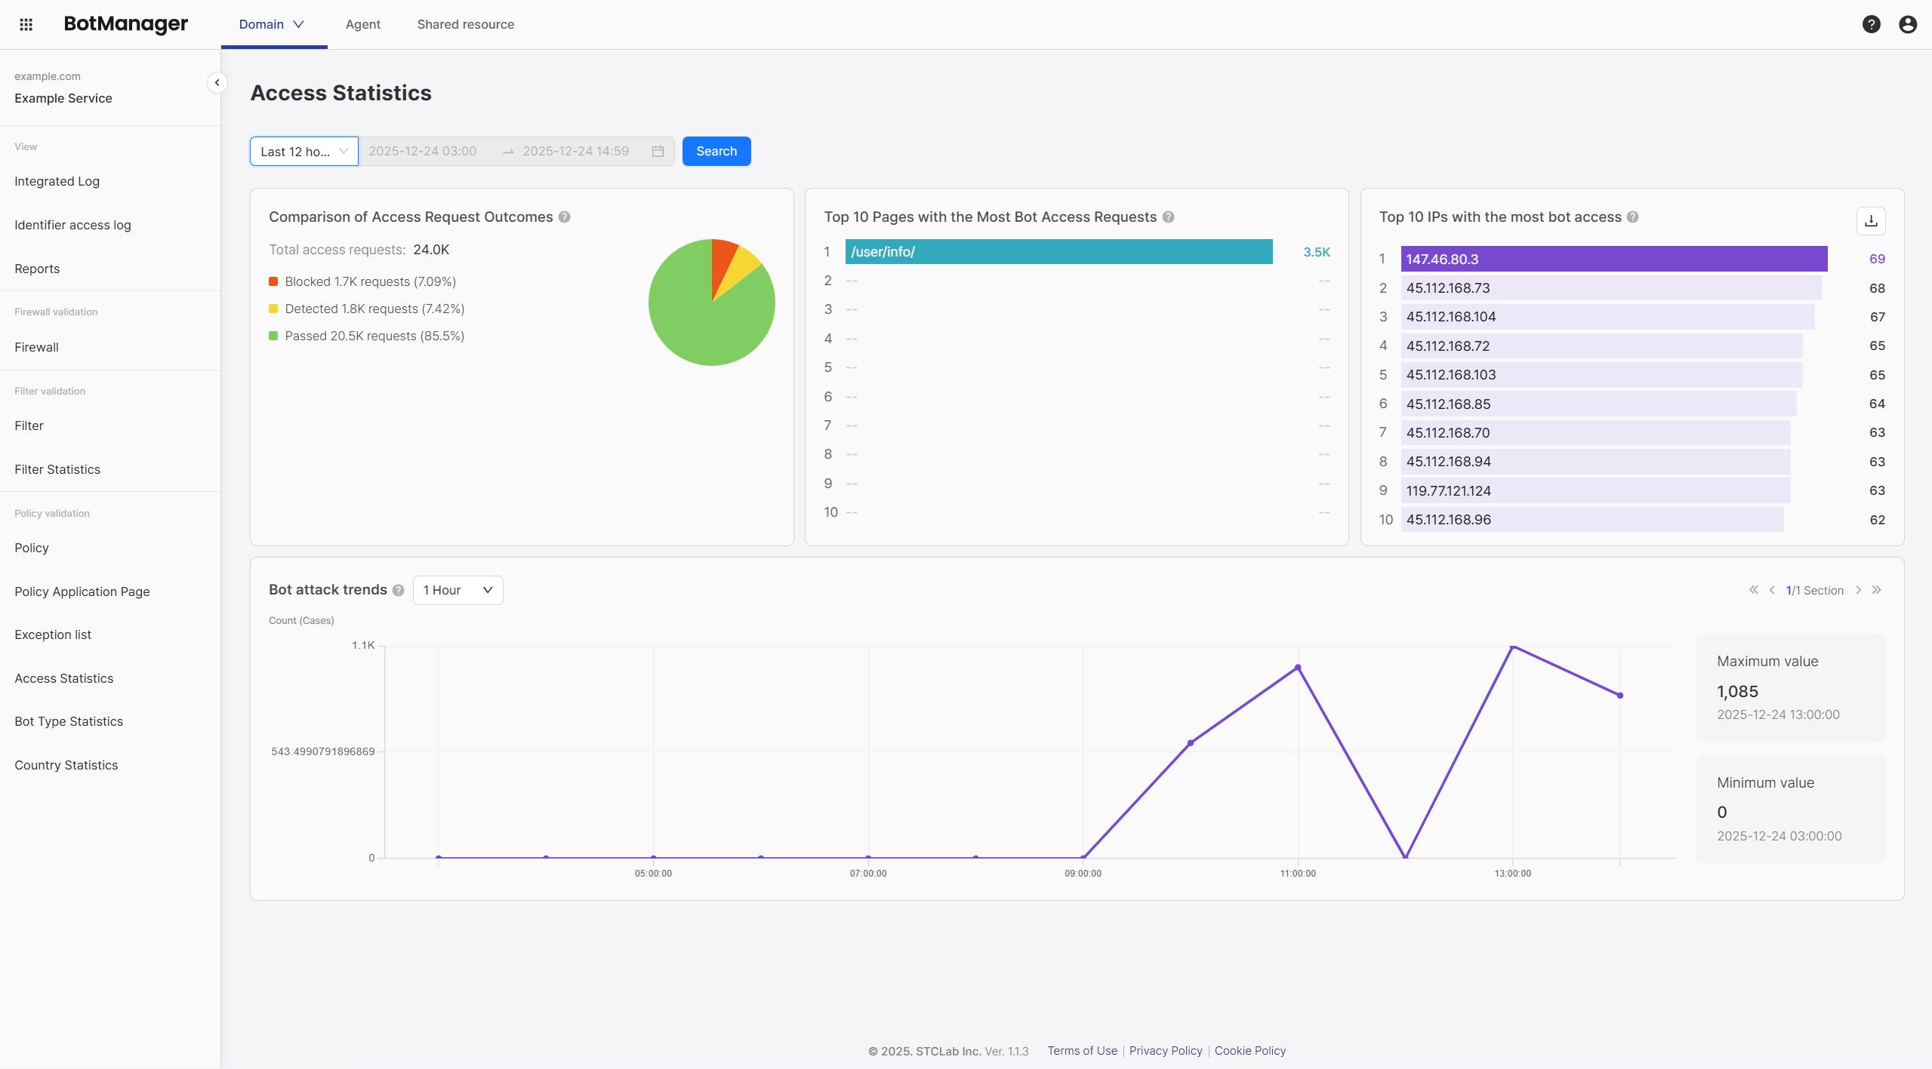Collapse the sidebar using the chevron icon
Image resolution: width=1932 pixels, height=1069 pixels.
coord(217,82)
